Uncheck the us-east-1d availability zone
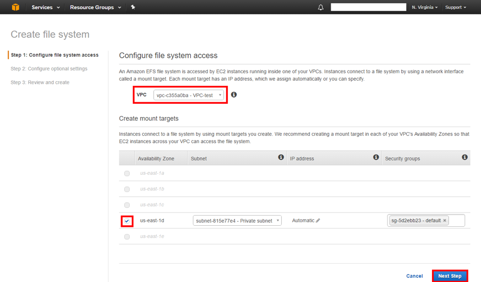This screenshot has width=481, height=282. click(x=127, y=221)
